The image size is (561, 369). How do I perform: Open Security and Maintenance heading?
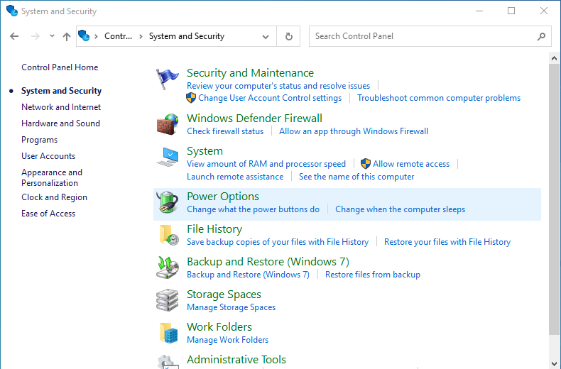tap(250, 73)
